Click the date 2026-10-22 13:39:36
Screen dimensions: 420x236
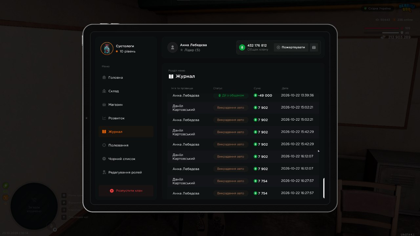point(297,95)
